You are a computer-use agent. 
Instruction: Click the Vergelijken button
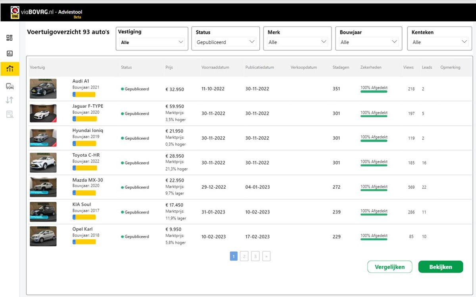click(390, 267)
